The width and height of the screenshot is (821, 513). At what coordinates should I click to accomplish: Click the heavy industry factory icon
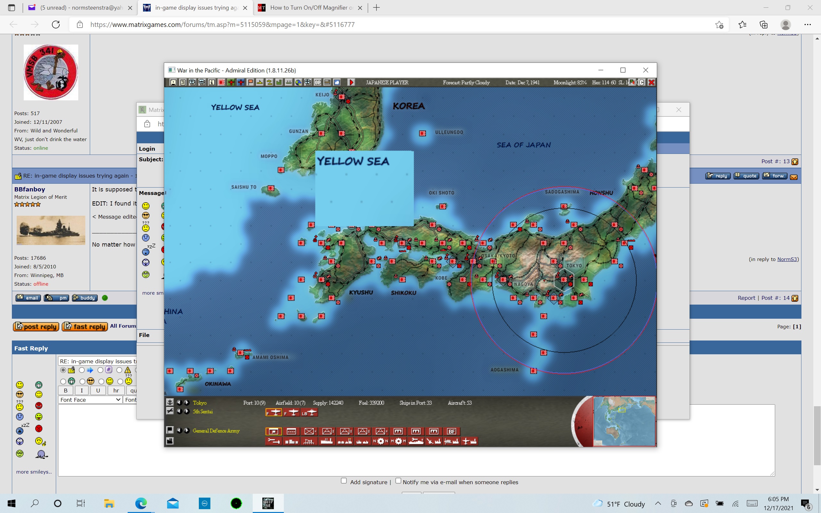[326, 441]
